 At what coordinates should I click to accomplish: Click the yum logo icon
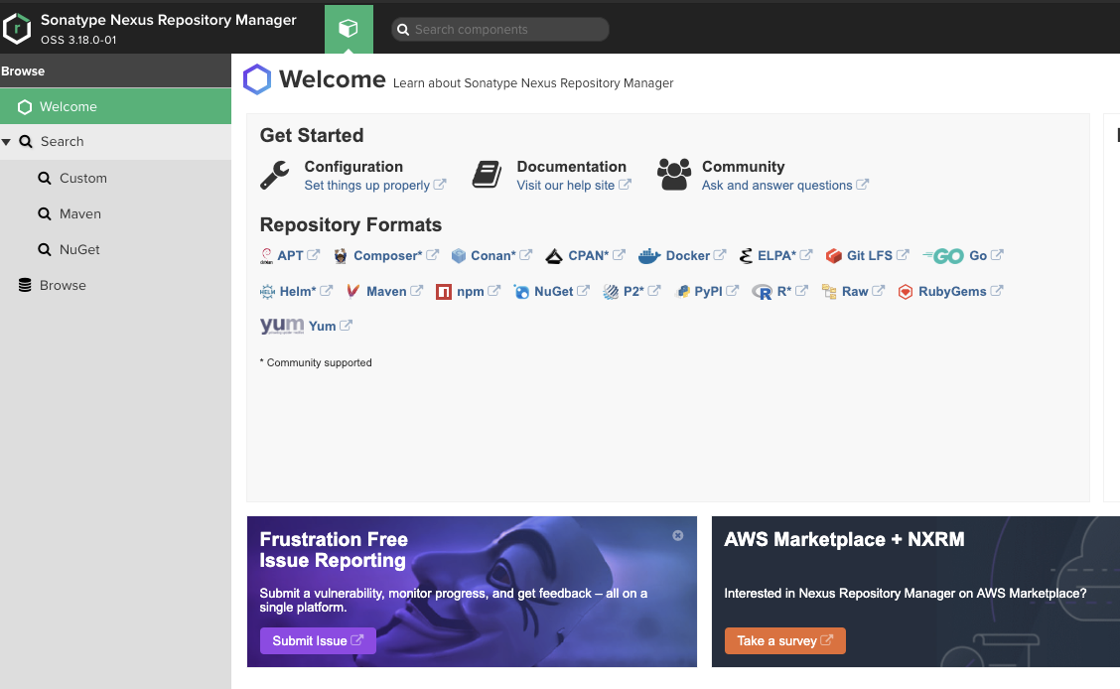click(x=282, y=327)
